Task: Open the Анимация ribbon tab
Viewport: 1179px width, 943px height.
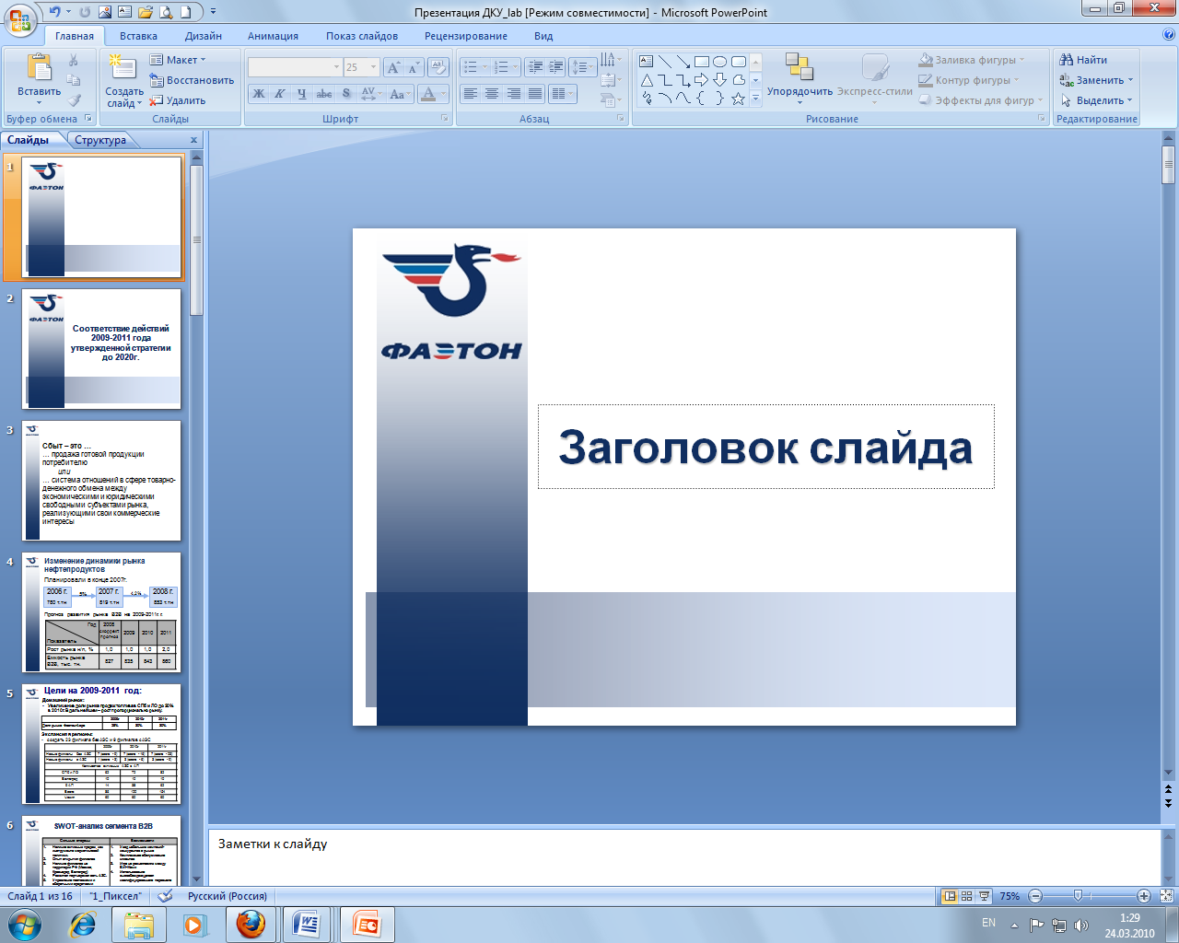Action: click(273, 36)
